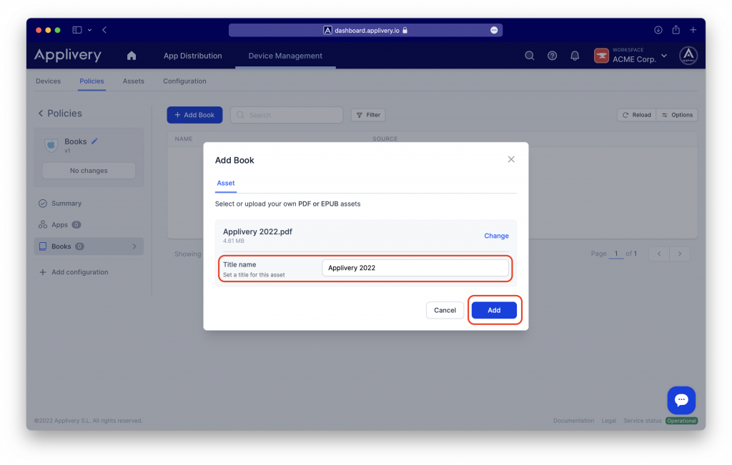Viewport: 732px width, 465px height.
Task: Click the page options ellipsis in address bar
Action: click(x=494, y=30)
